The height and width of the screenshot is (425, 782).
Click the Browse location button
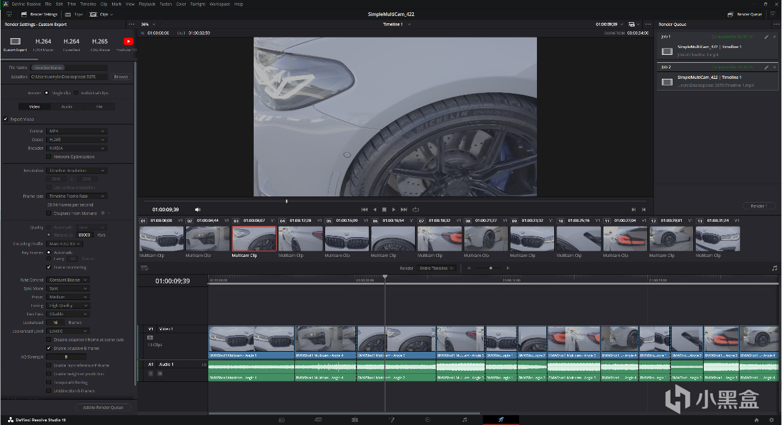(121, 77)
